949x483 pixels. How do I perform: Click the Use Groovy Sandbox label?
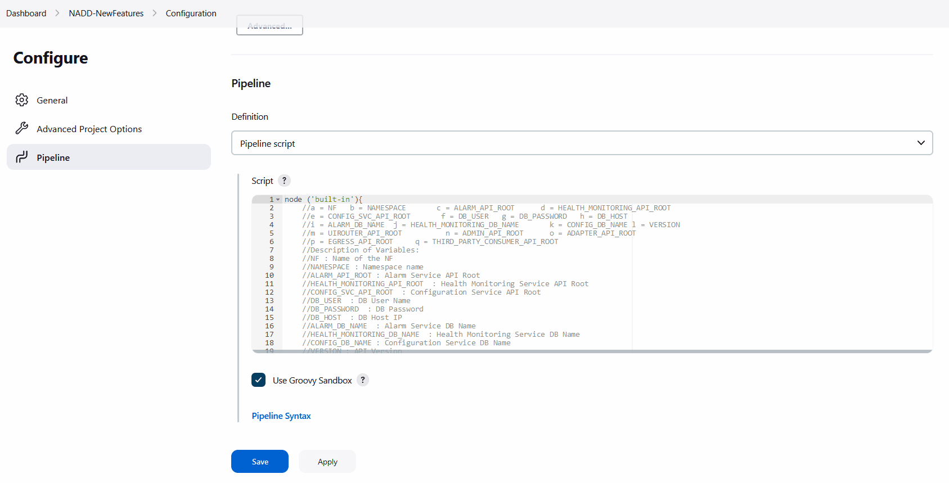click(x=312, y=380)
